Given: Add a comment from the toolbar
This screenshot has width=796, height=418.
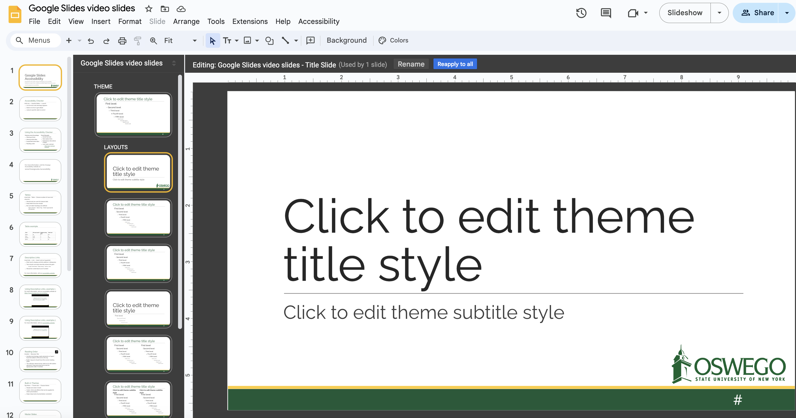Looking at the screenshot, I should pyautogui.click(x=310, y=40).
